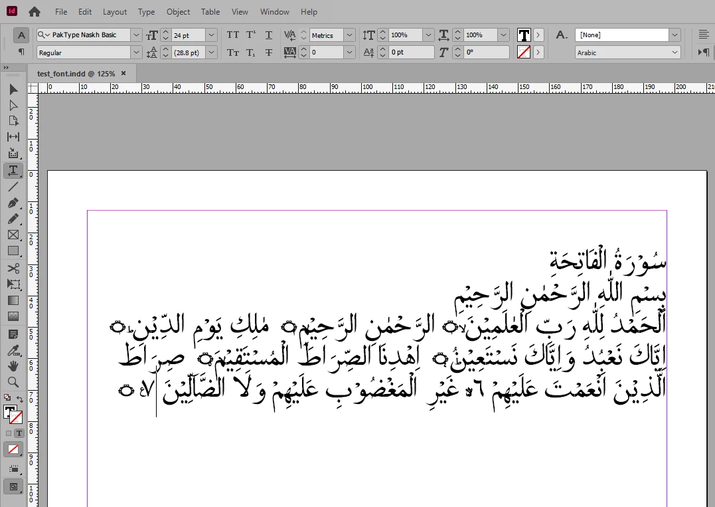Activate the Hand tool
715x507 pixels.
(x=13, y=366)
